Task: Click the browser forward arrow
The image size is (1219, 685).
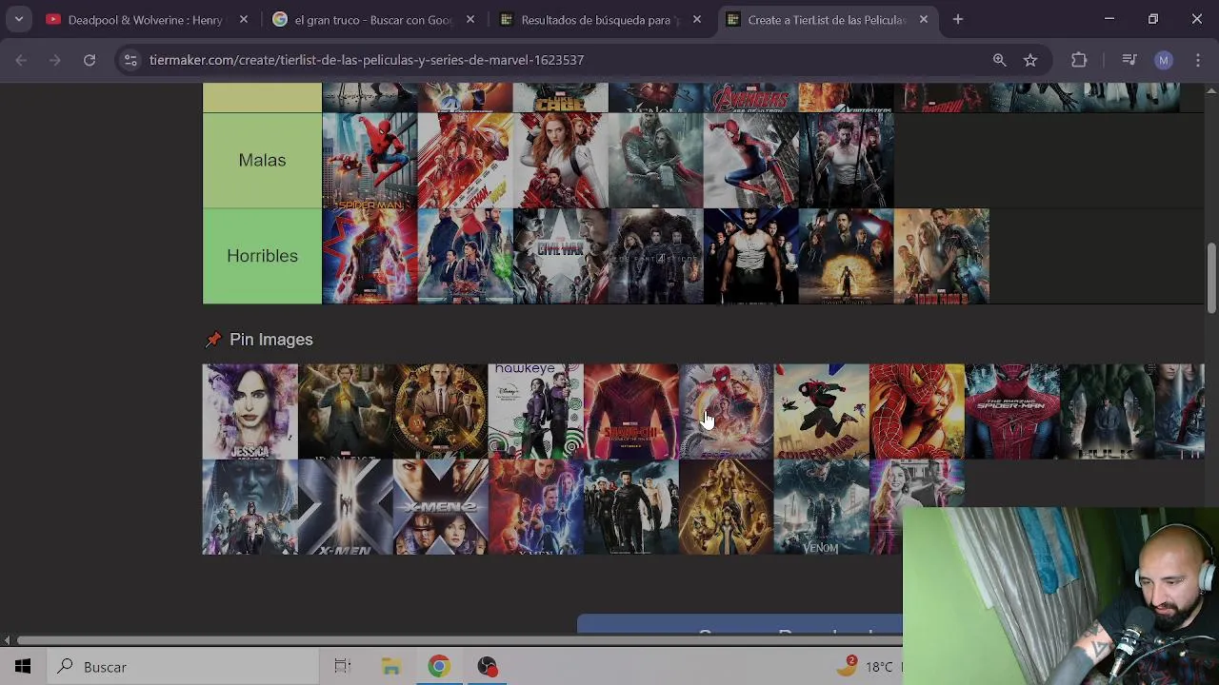Action: click(x=55, y=60)
